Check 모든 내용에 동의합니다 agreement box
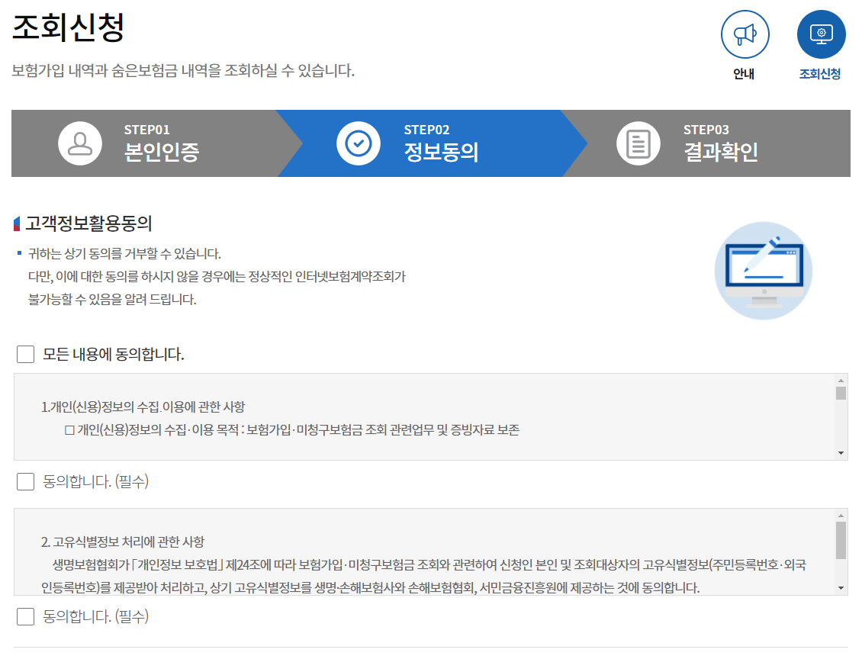The height and width of the screenshot is (659, 862). coord(24,353)
